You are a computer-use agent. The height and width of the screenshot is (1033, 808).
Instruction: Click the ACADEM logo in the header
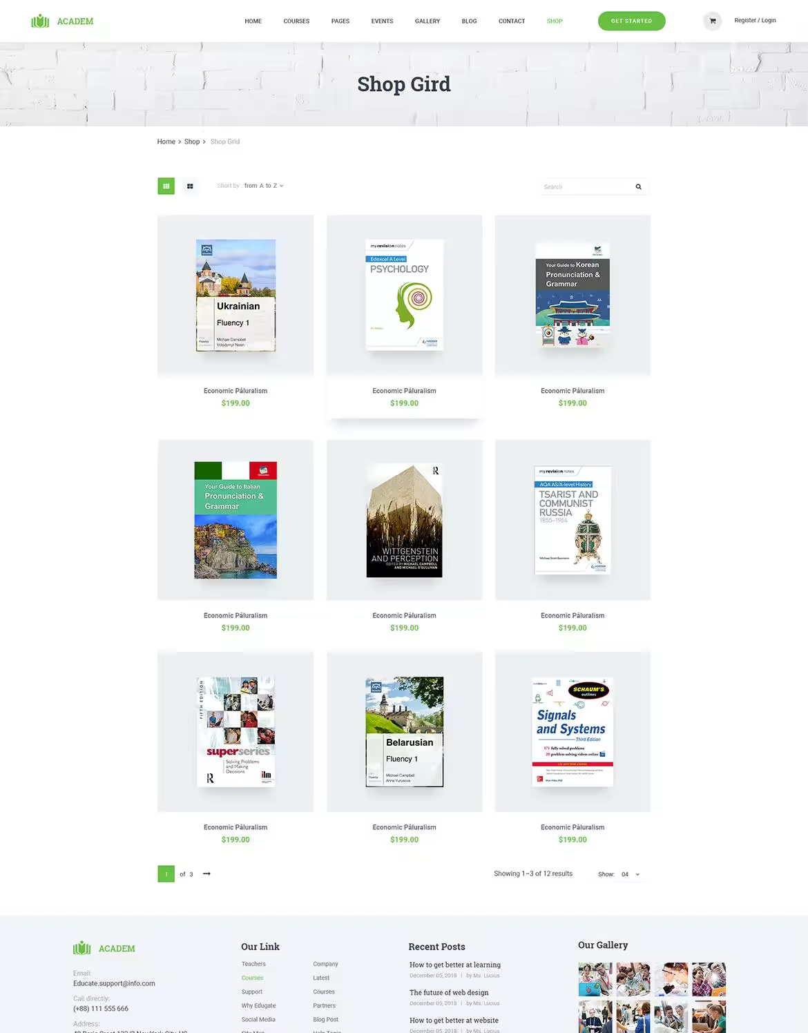point(62,21)
